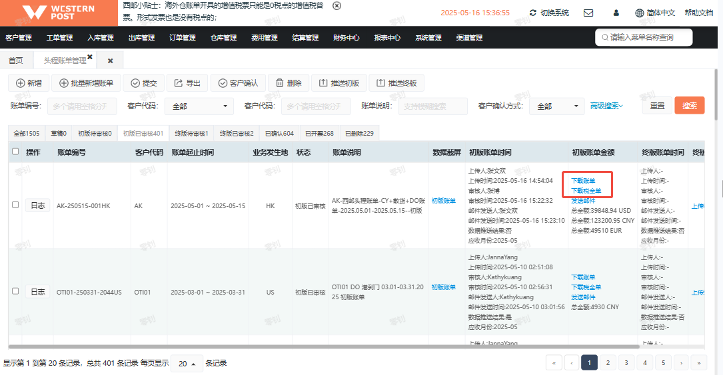This screenshot has height=375, width=723.
Task: Click the 切换系统 refresh icon
Action: [533, 13]
